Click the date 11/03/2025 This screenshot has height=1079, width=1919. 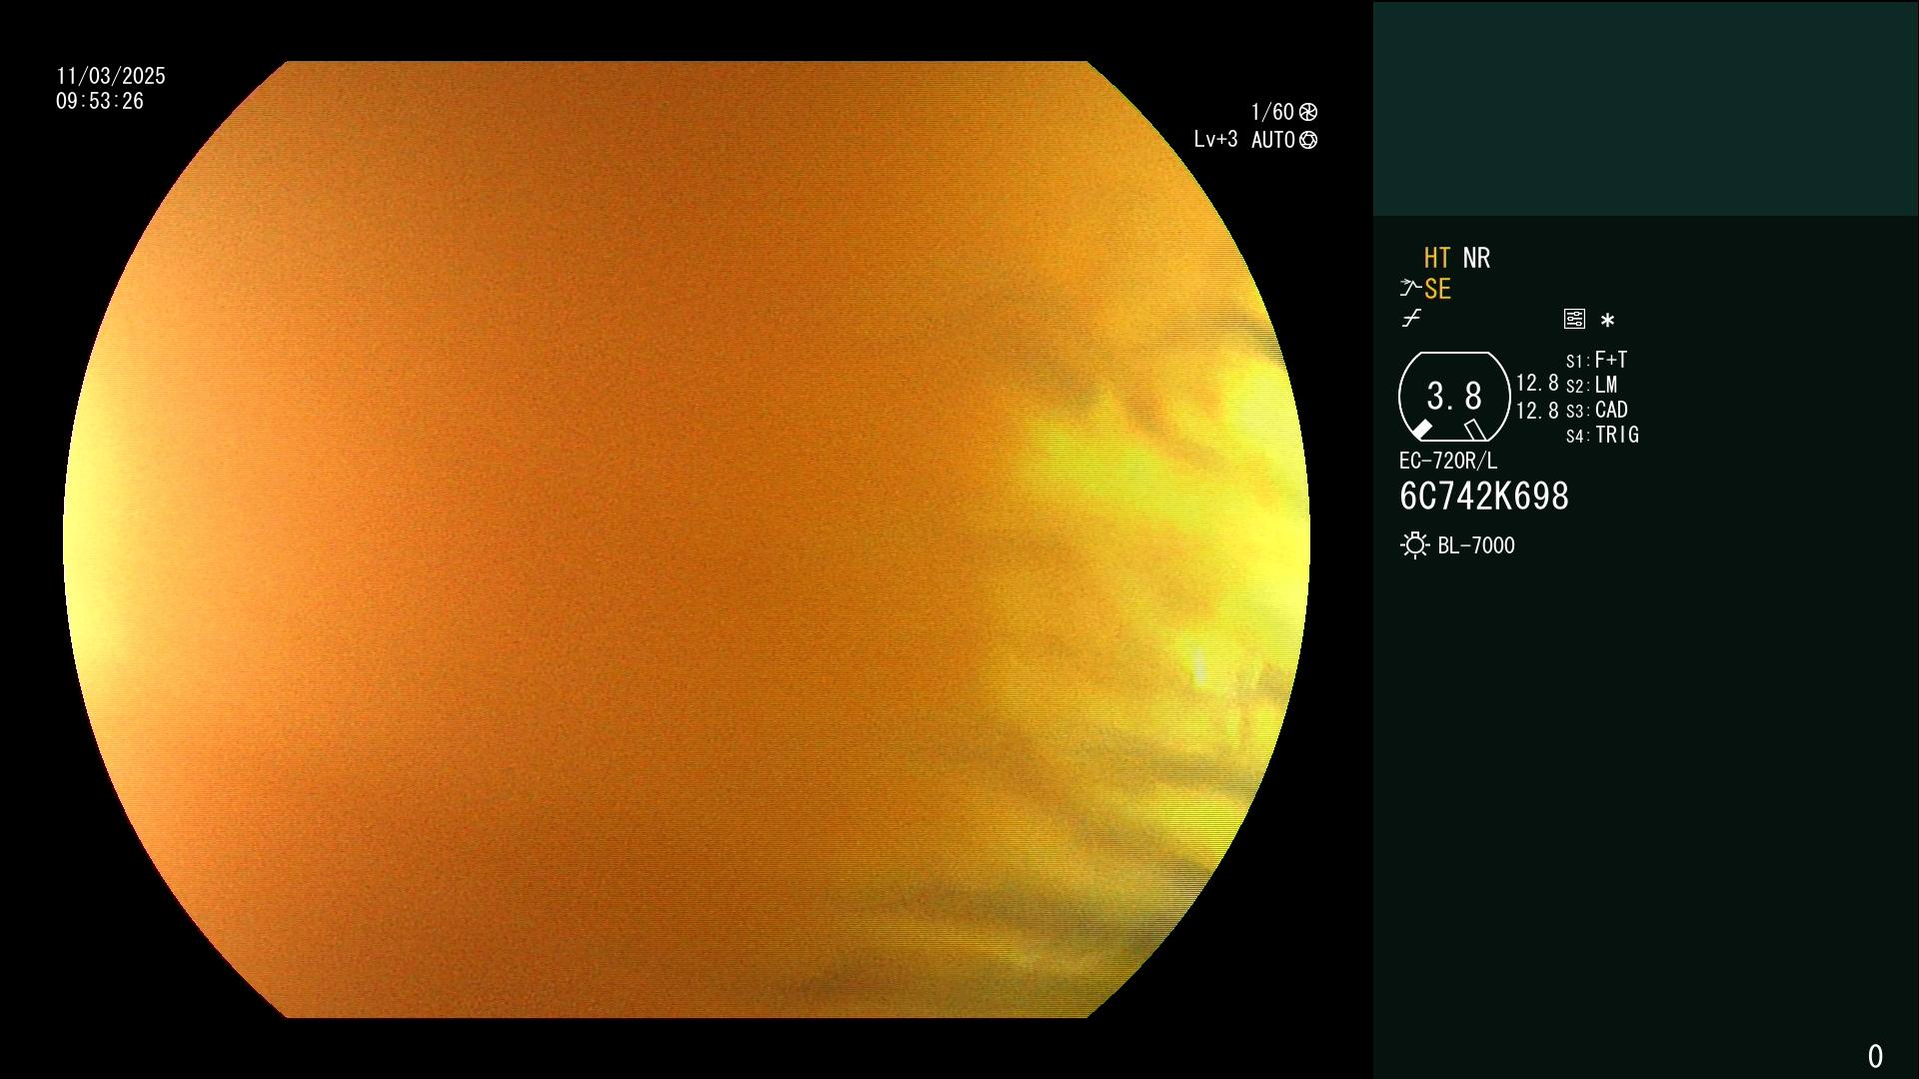tap(111, 76)
